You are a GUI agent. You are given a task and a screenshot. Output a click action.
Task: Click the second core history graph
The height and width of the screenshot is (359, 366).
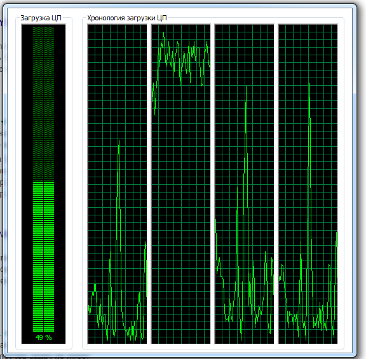click(180, 184)
